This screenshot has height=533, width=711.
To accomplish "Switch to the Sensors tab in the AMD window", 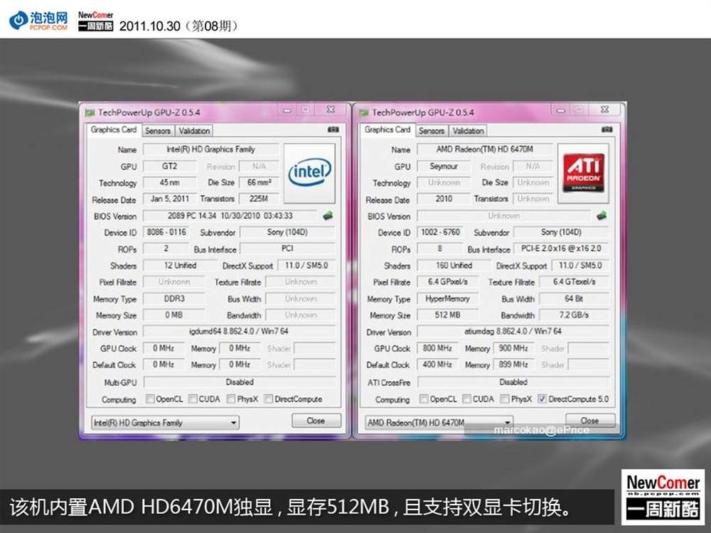I will tap(432, 131).
